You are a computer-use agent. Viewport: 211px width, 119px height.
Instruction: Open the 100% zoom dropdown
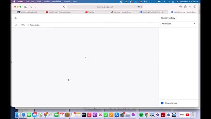(x=24, y=25)
